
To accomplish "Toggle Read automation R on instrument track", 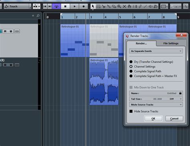I will pos(5,31).
